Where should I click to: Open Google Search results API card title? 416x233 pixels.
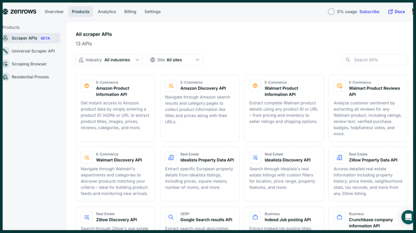206,220
